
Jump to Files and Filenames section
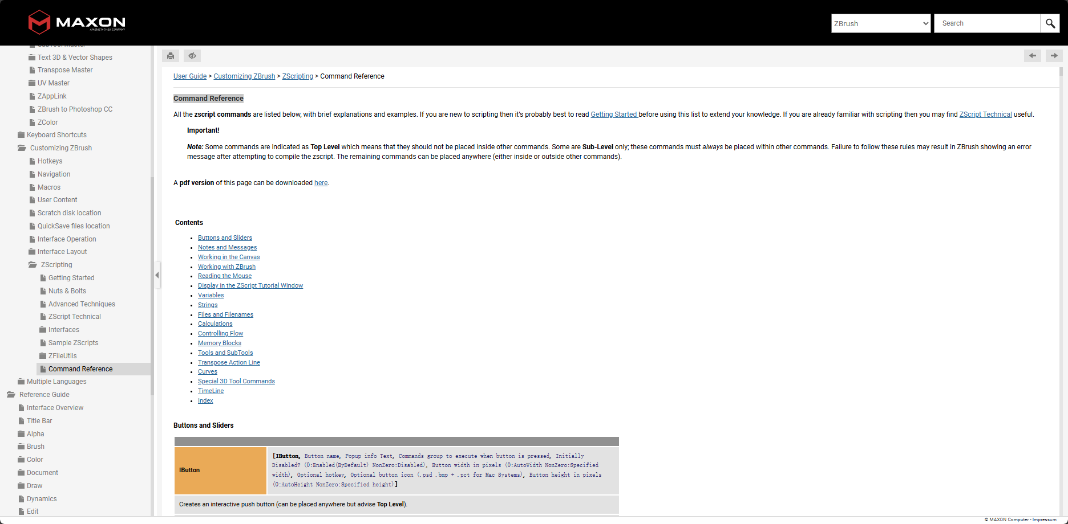pos(225,315)
